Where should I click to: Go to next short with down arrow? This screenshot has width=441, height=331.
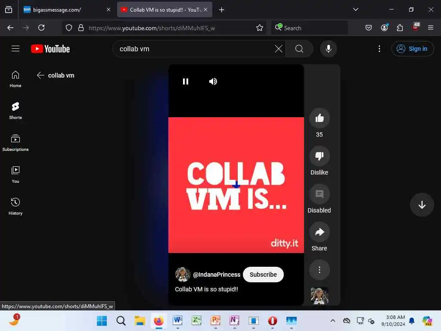point(422,205)
